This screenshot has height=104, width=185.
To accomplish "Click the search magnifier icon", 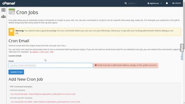I will tap(126, 3).
